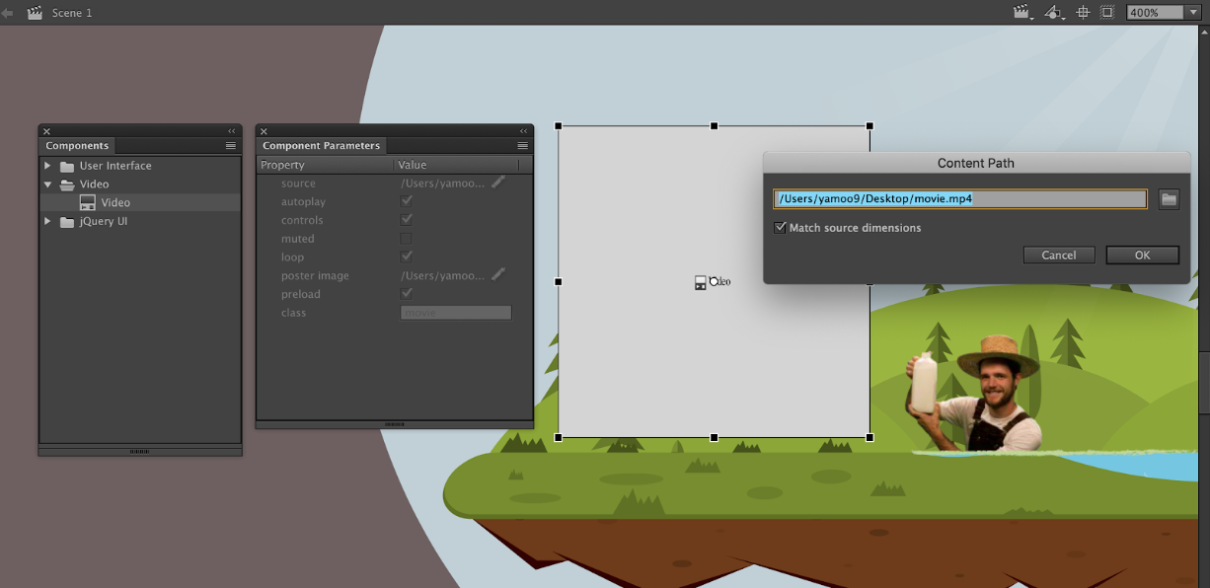Screen dimensions: 1210x588
Task: Collapse the Component Parameters panel to icons
Action: (x=523, y=131)
